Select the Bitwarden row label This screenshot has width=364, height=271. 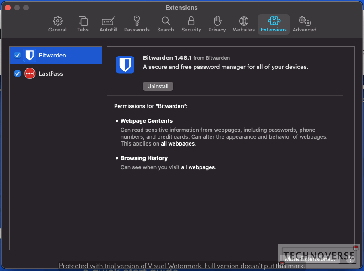(x=52, y=55)
